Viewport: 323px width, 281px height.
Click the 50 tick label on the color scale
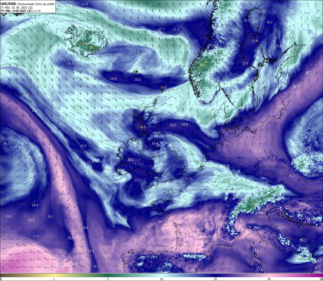tap(321, 279)
